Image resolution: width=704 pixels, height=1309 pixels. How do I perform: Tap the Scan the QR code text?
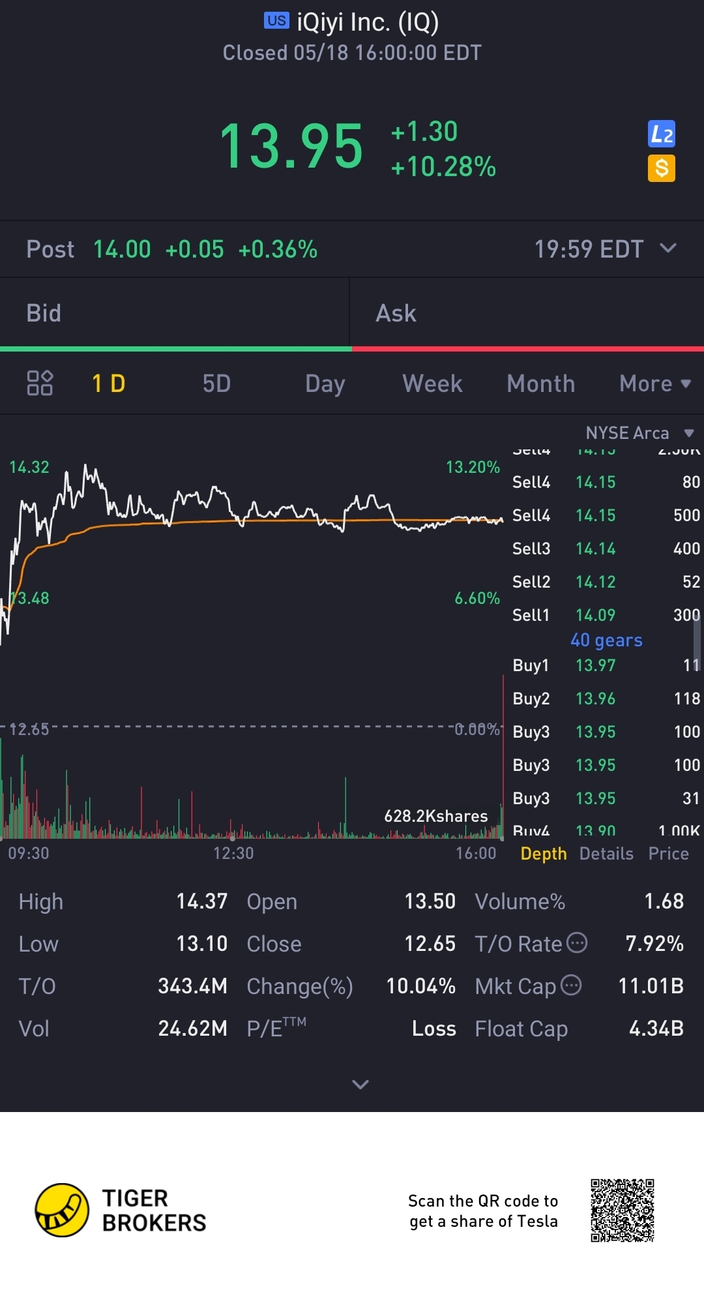coord(483,1211)
